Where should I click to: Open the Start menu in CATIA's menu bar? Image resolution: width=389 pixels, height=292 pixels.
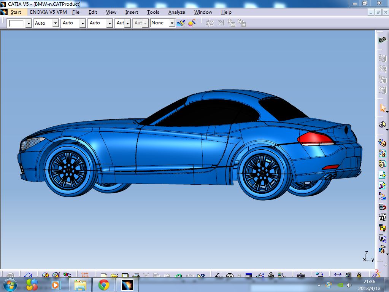16,12
